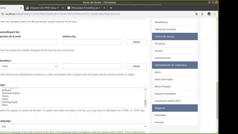This screenshot has width=238, height=134.
Task: Close the first Items tab
Action: pos(21,8)
